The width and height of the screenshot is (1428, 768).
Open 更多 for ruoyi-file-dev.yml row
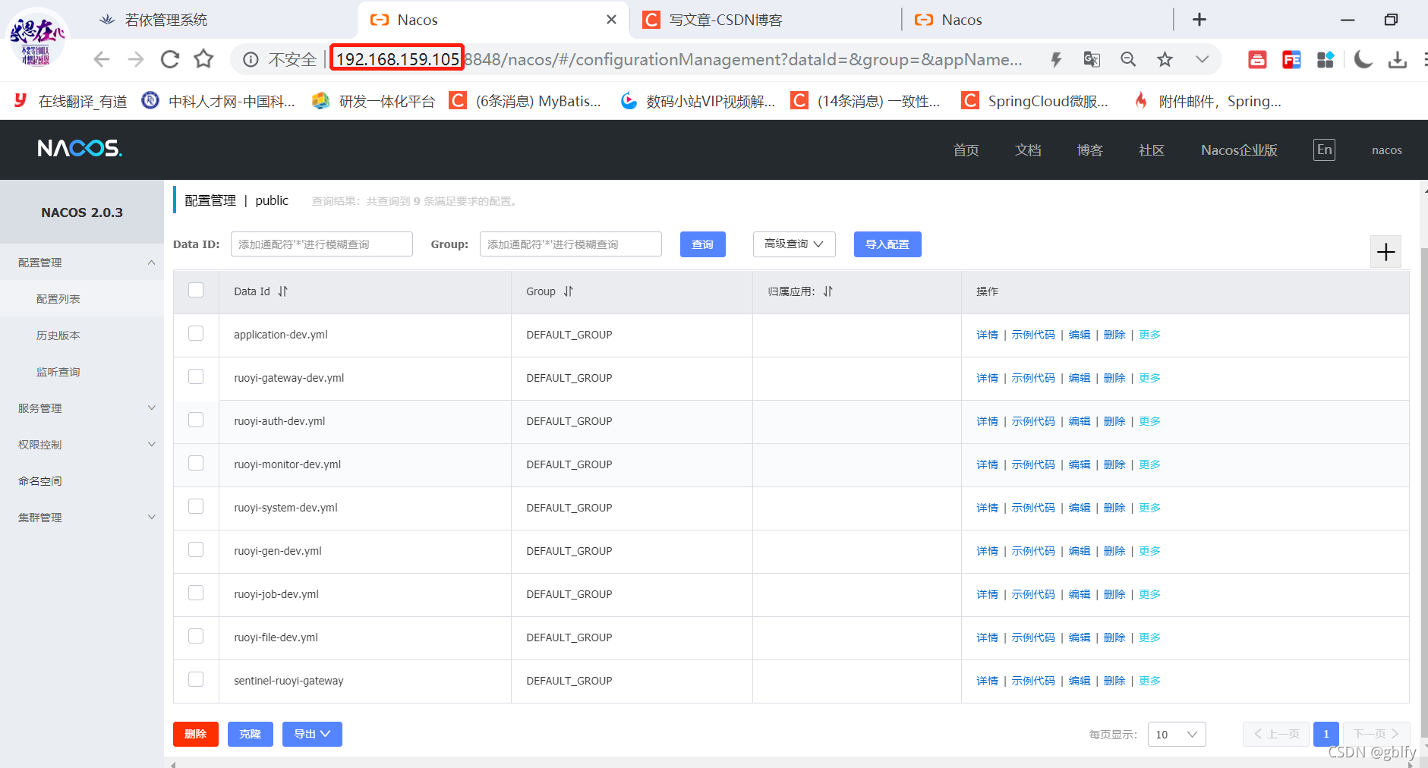(x=1149, y=637)
